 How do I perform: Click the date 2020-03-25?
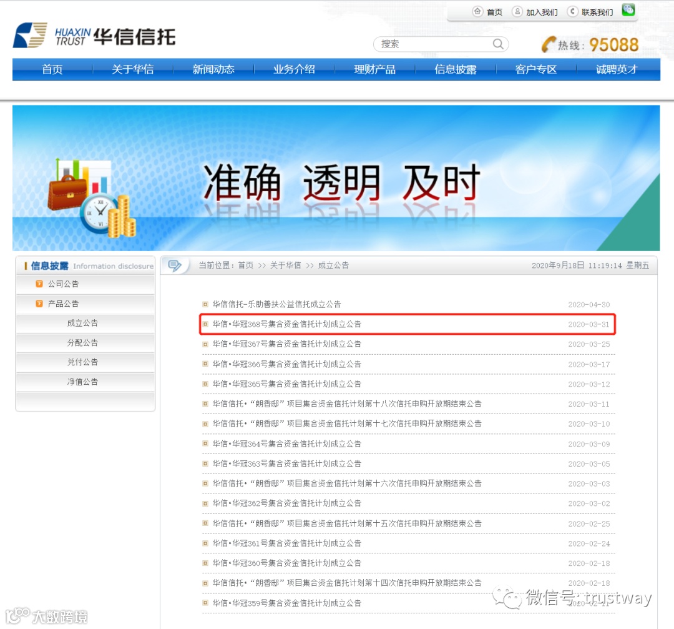(589, 344)
